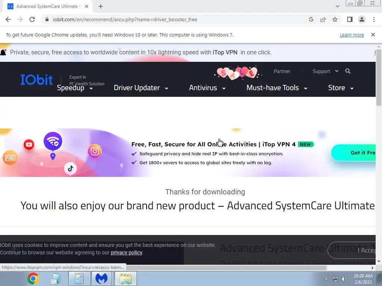382x286 pixels.
Task: Open the tab search chevron
Action: (337, 6)
